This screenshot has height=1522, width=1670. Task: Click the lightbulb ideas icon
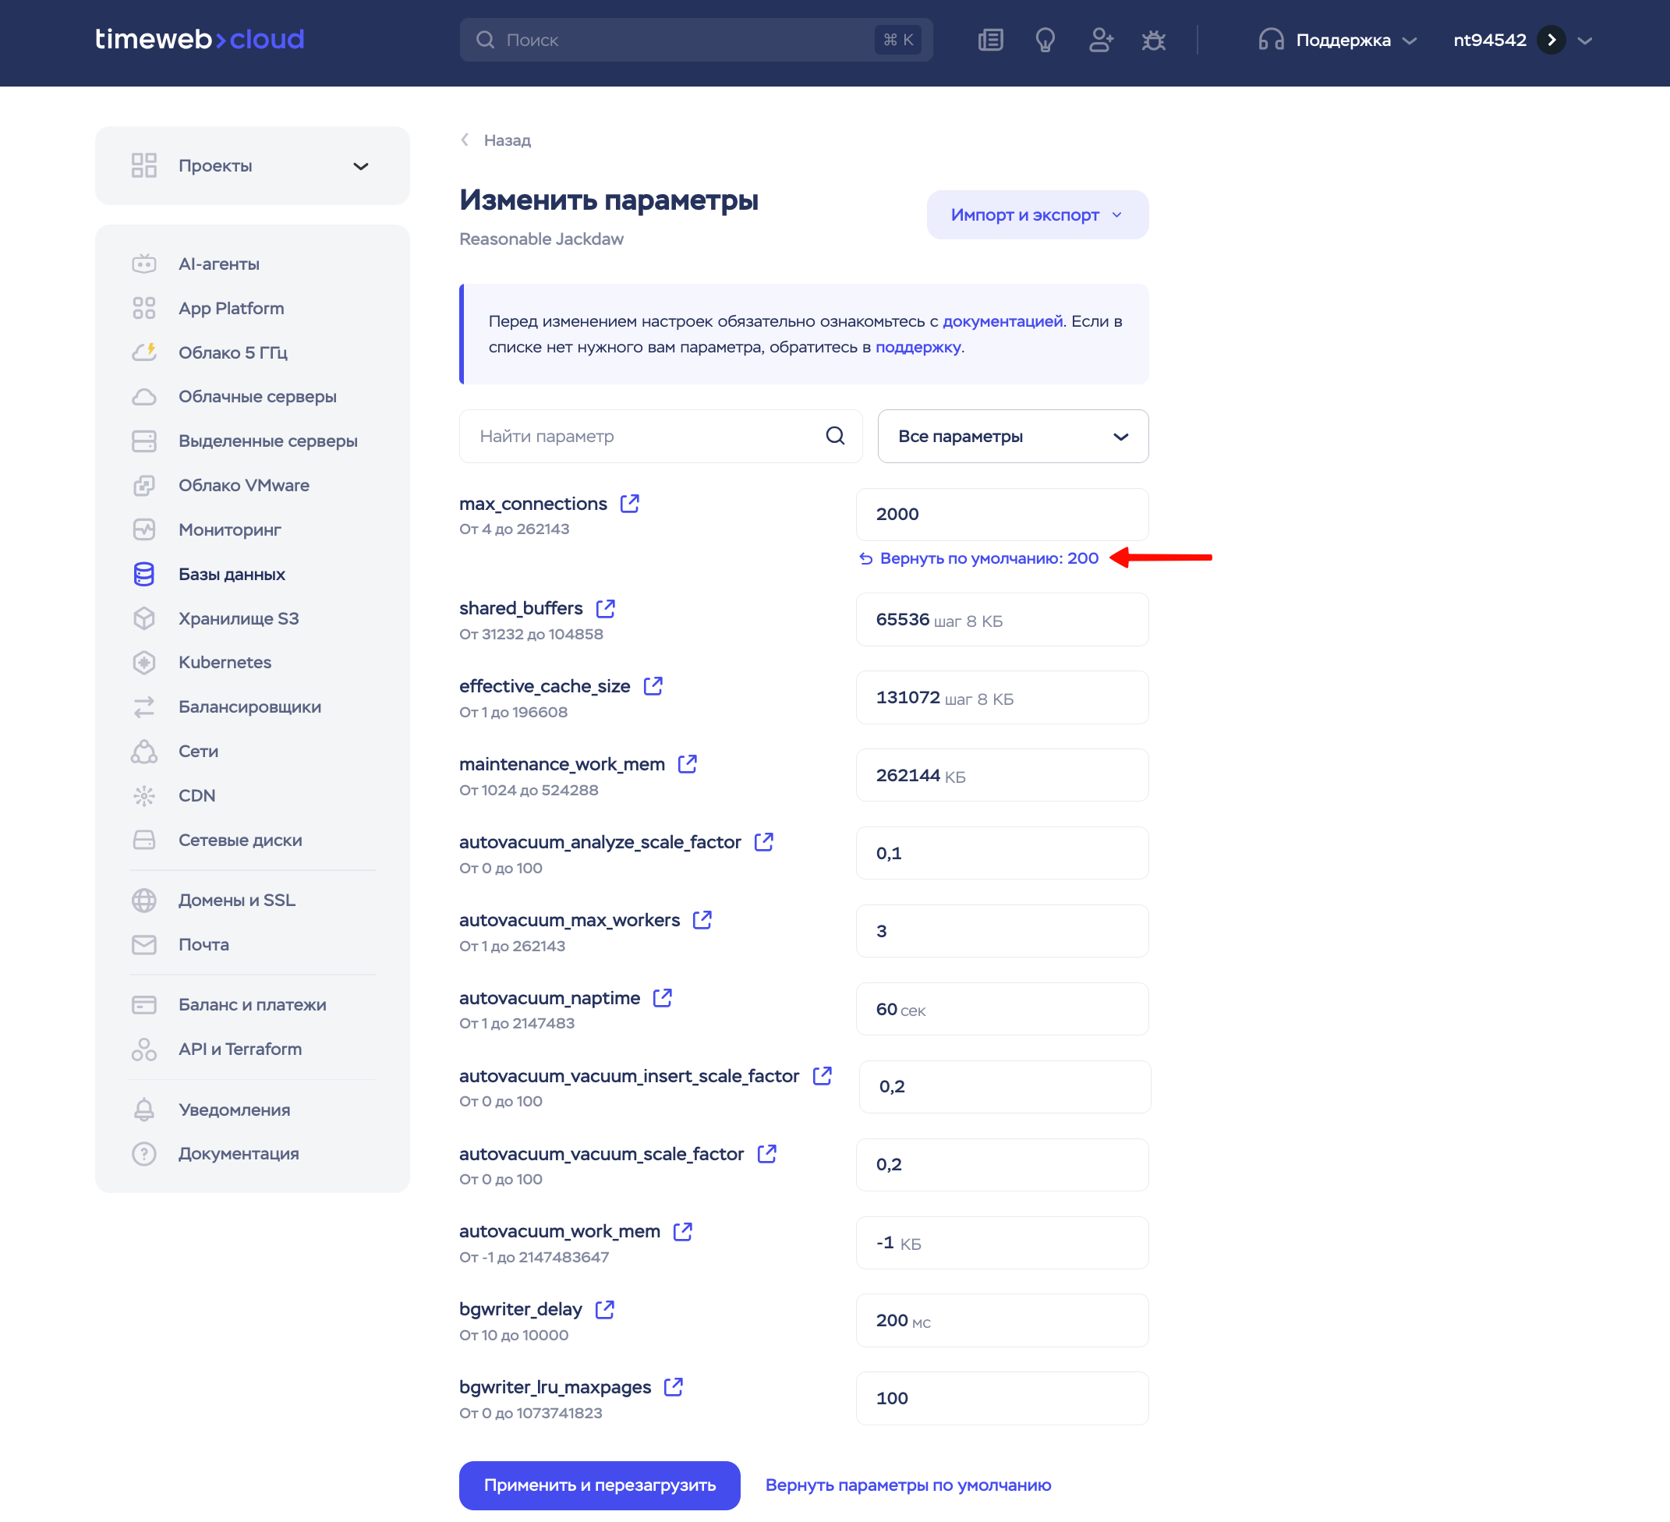pyautogui.click(x=1046, y=40)
